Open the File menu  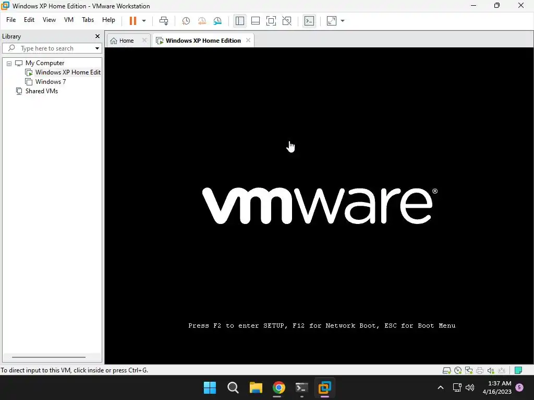pos(11,20)
